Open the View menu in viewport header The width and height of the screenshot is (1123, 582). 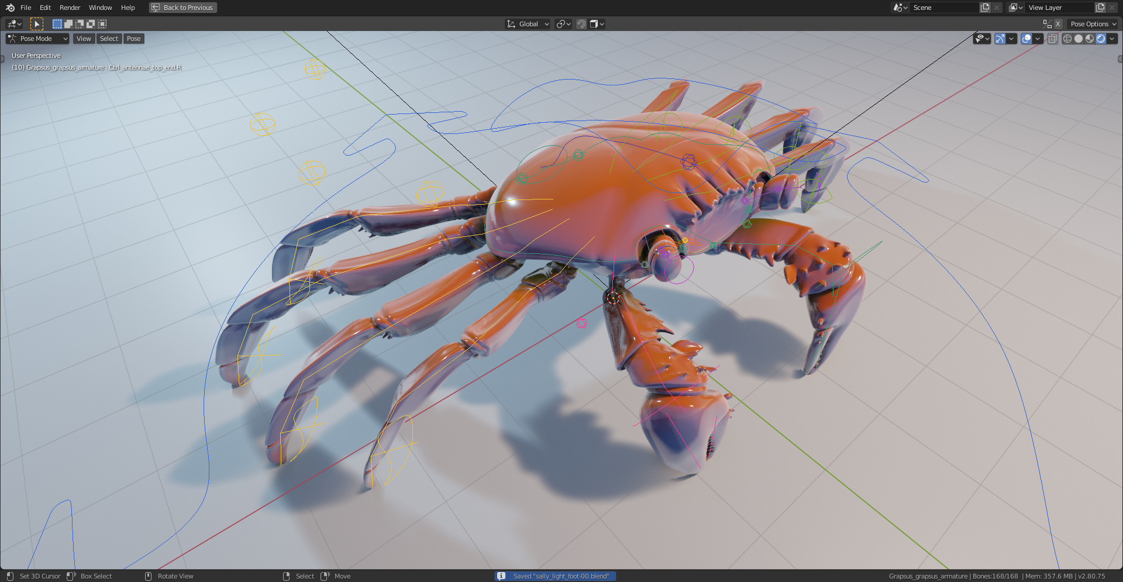point(84,39)
